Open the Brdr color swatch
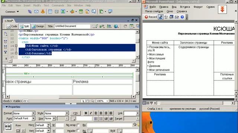Image resolution: width=238 pixels, height=133 pixels. 119,130
